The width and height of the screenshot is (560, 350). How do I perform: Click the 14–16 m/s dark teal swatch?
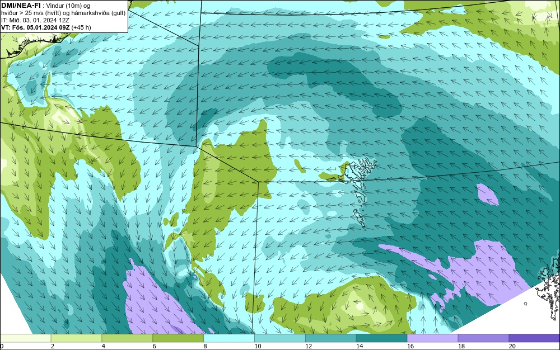tap(382, 338)
